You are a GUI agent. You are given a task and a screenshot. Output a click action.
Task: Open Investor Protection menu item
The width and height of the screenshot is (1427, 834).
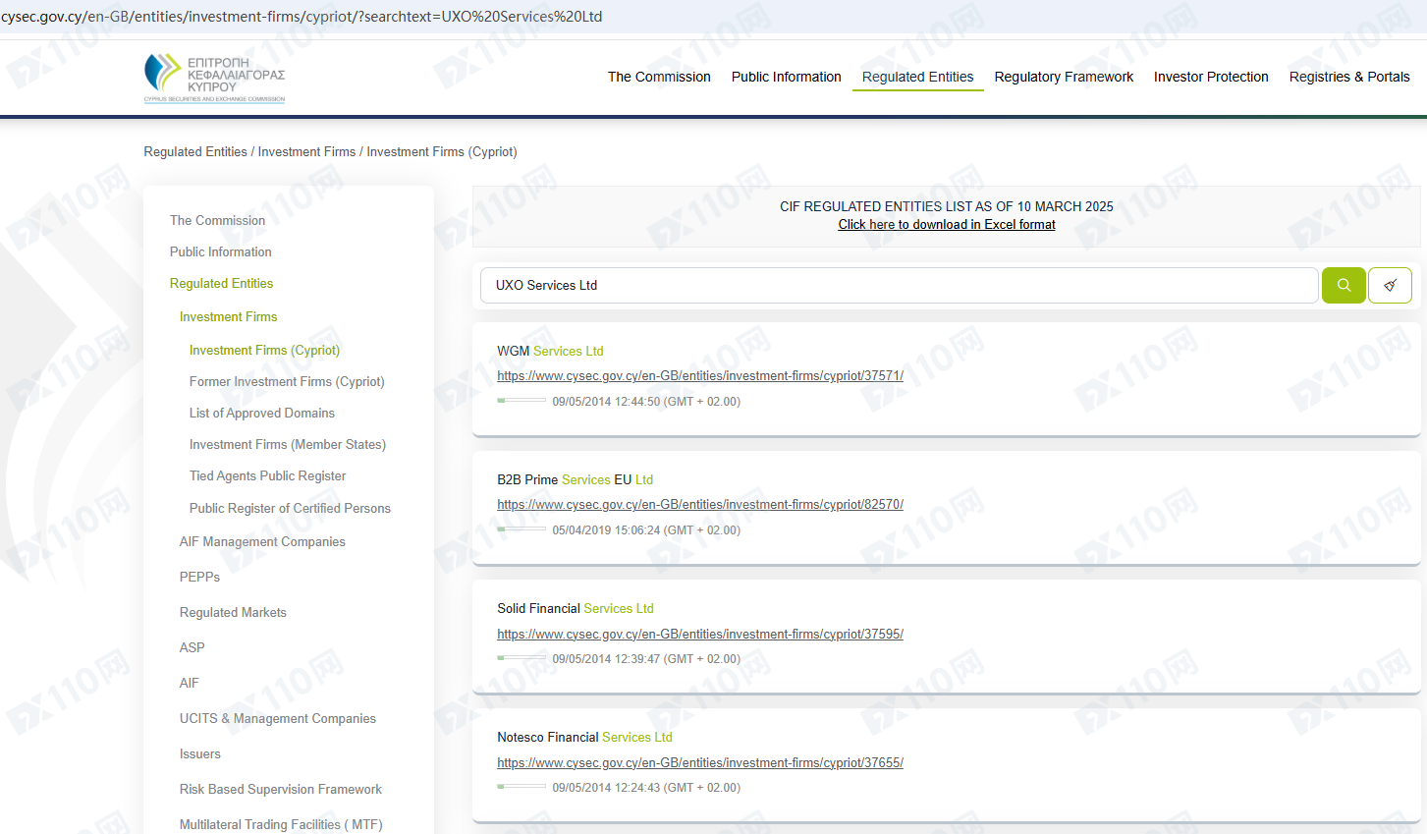coord(1210,77)
